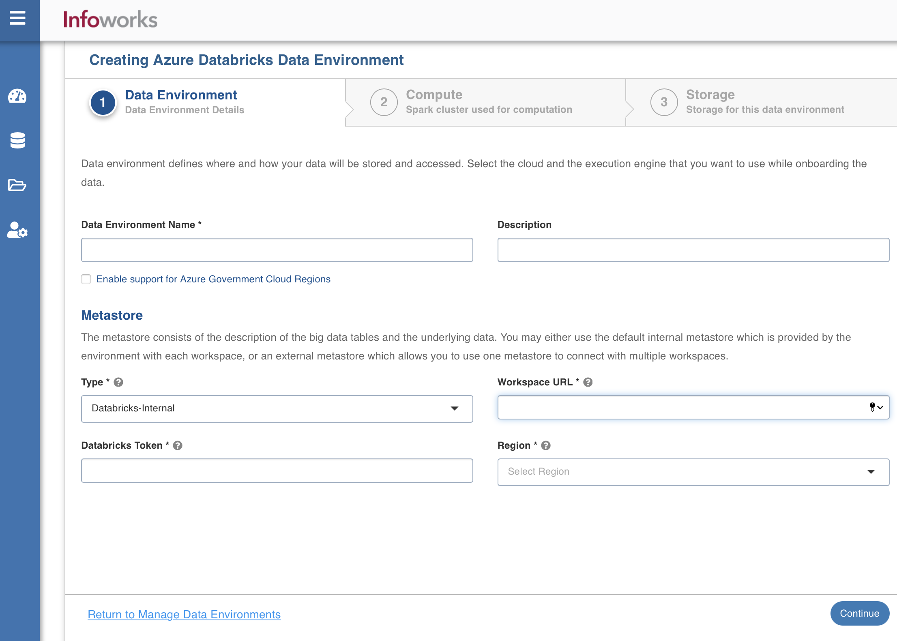Image resolution: width=897 pixels, height=641 pixels.
Task: Open the user admin settings icon
Action: tap(17, 230)
